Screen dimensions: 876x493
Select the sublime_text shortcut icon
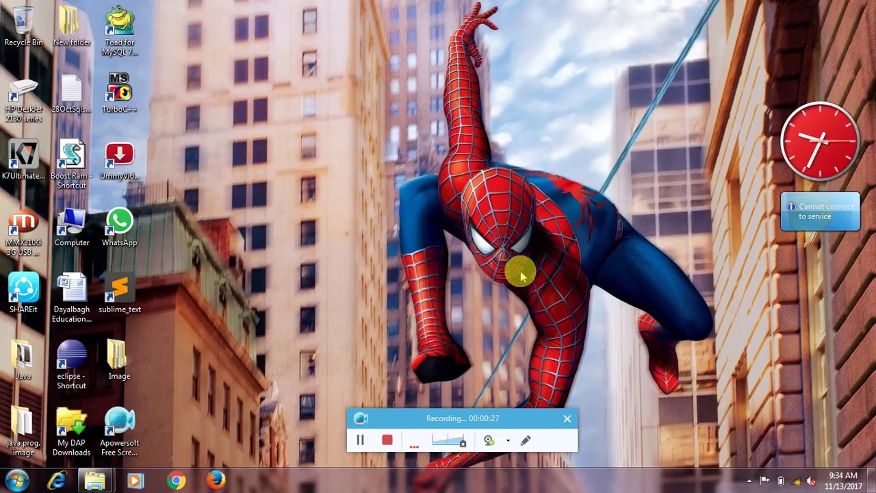120,294
